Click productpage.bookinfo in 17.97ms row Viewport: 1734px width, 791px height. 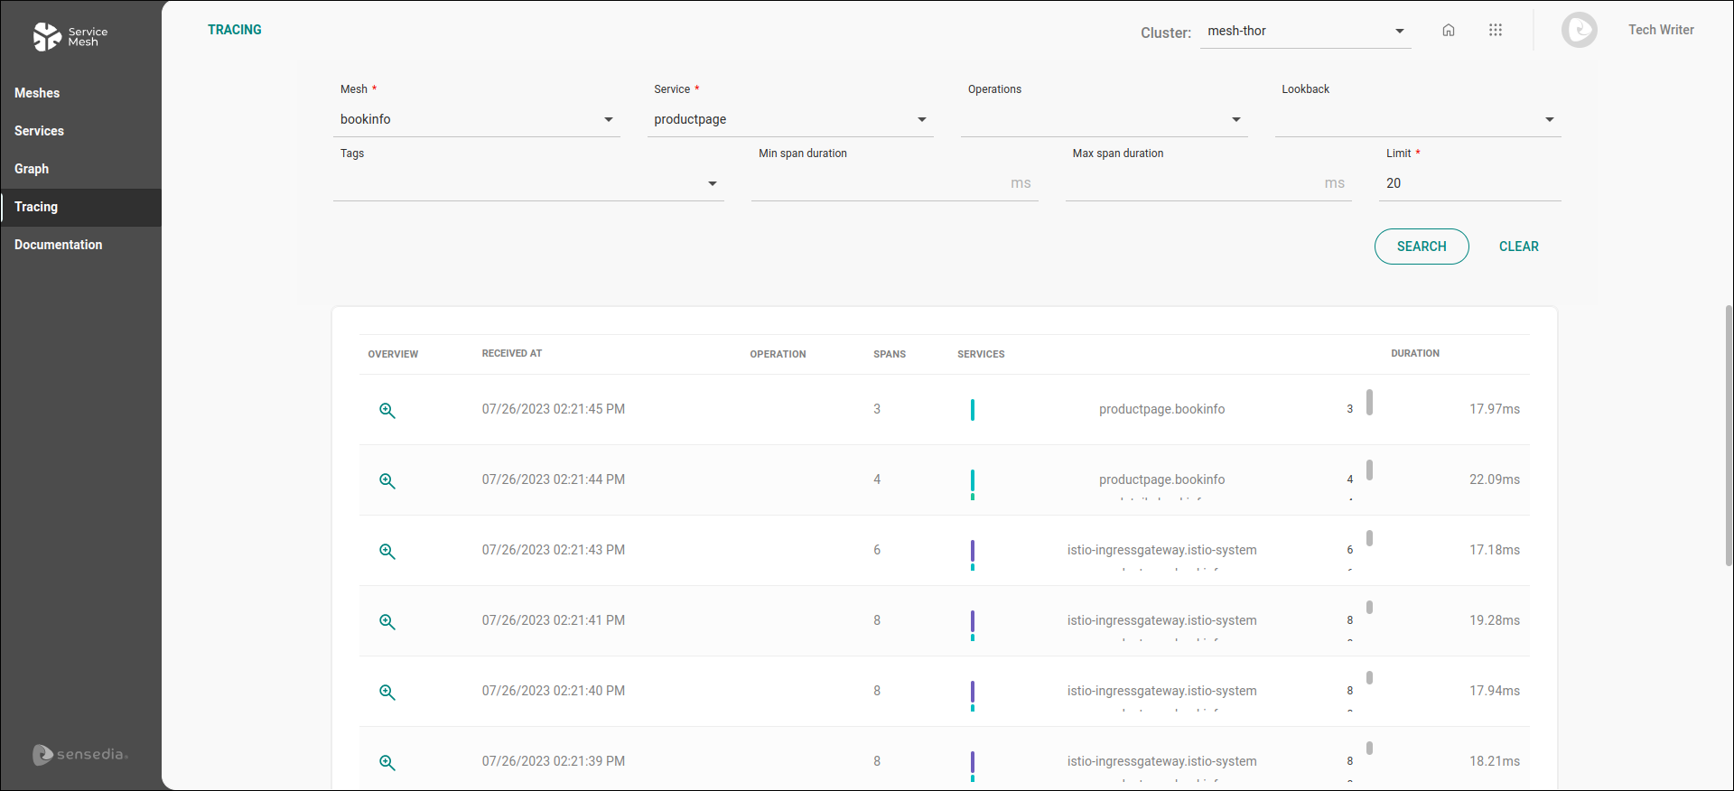1162,409
